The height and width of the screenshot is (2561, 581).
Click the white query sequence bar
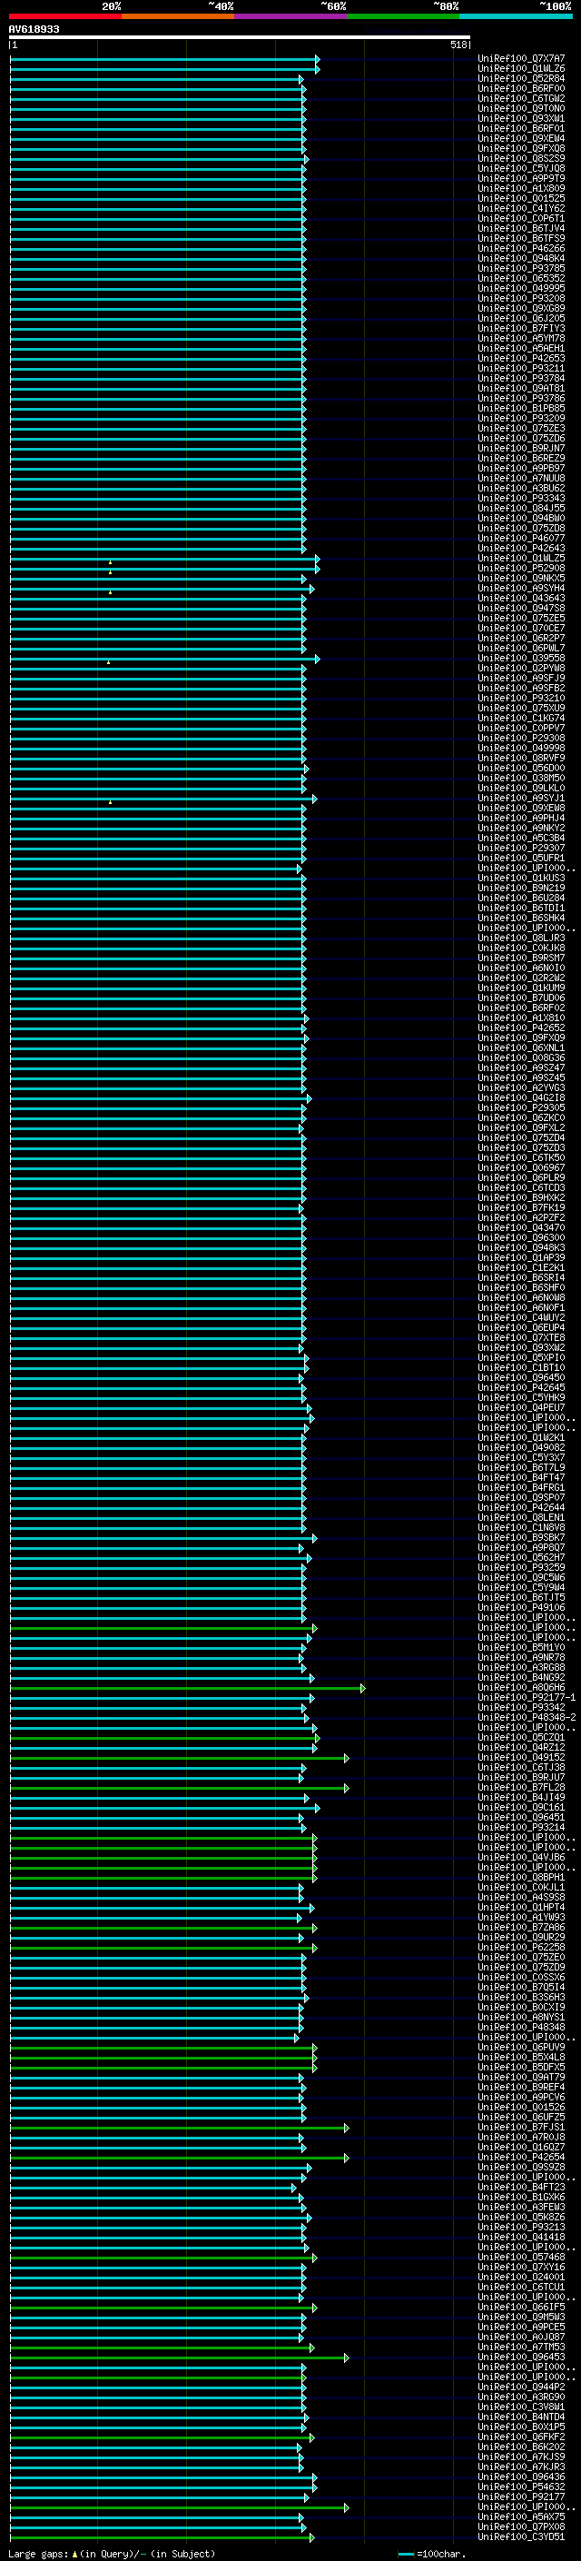(x=240, y=36)
